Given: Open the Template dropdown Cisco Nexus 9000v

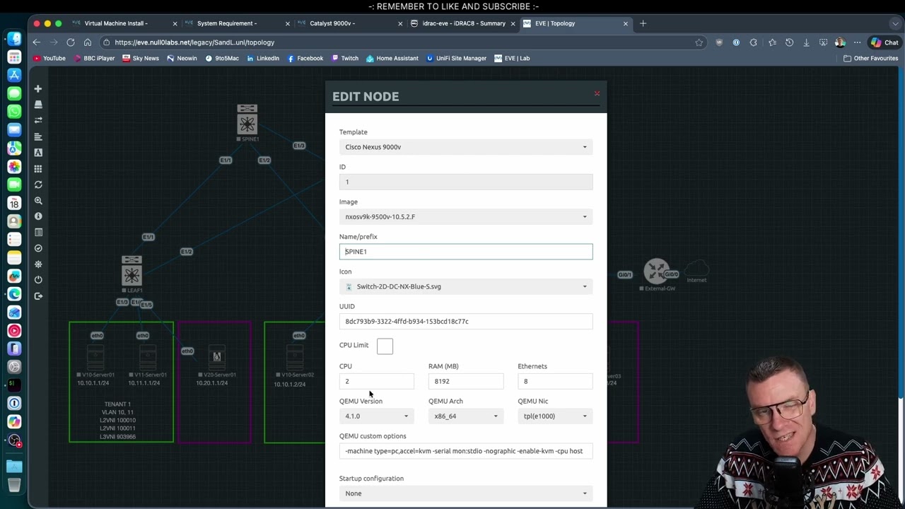Looking at the screenshot, I should (x=466, y=147).
